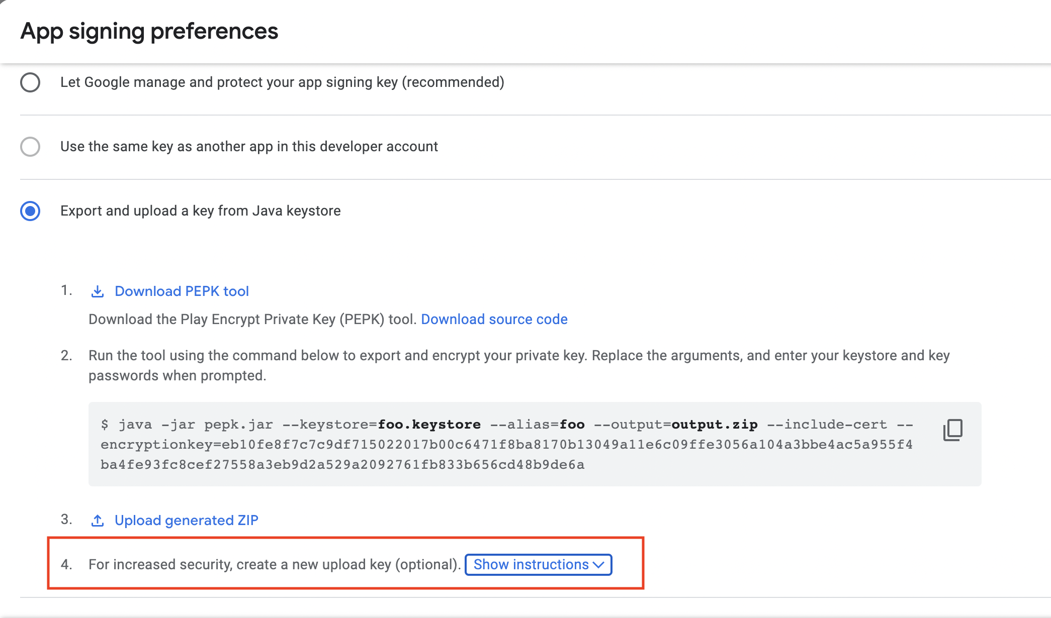The width and height of the screenshot is (1051, 618).
Task: Click the chevron next to Show instructions
Action: click(x=598, y=565)
